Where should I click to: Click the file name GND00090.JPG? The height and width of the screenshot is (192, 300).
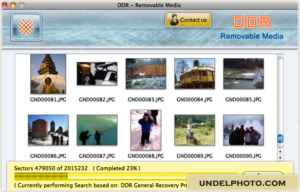[x=243, y=156]
